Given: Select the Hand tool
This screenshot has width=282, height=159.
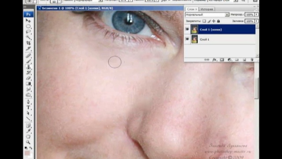Looking at the screenshot, I should point(28,136).
